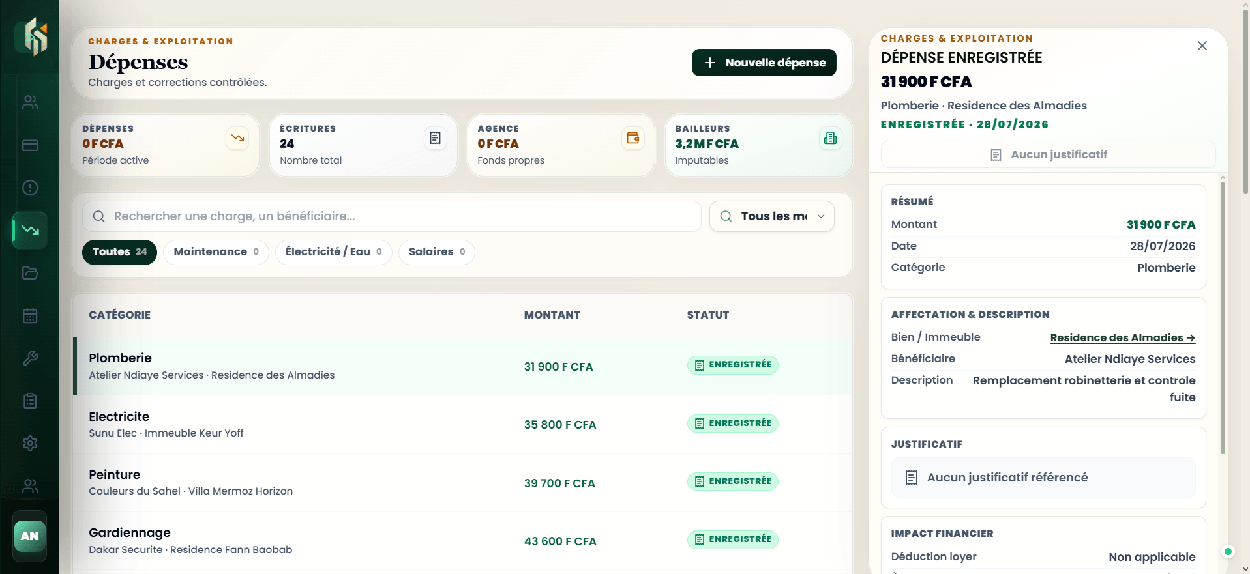Click the STATUT column header
1250x574 pixels.
707,315
